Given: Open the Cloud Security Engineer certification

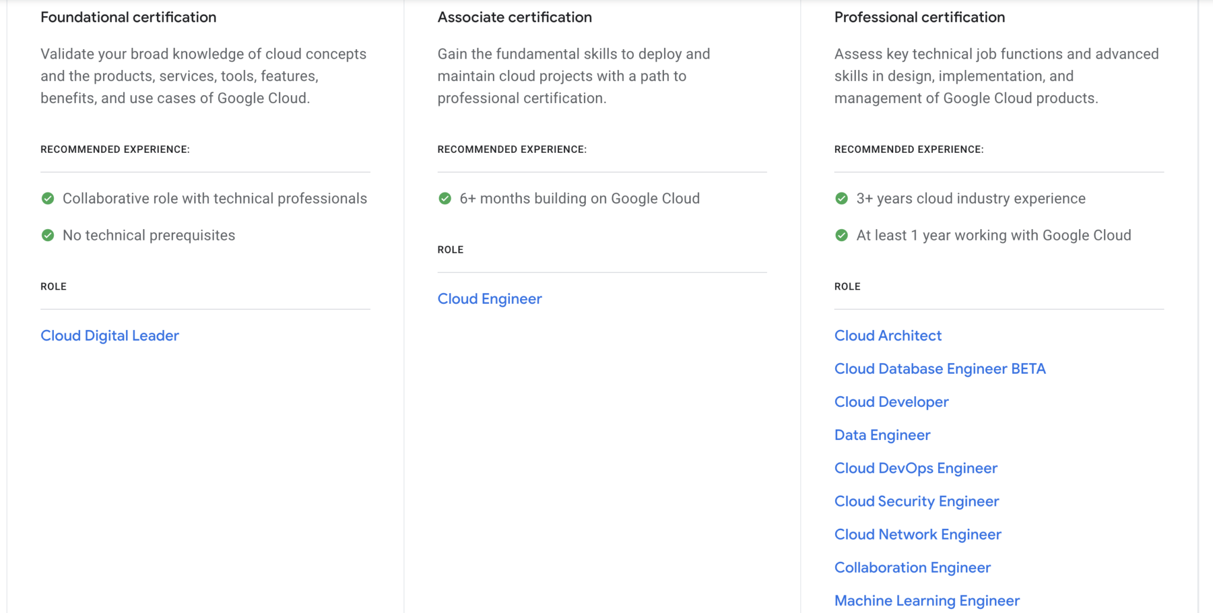Looking at the screenshot, I should tap(916, 501).
